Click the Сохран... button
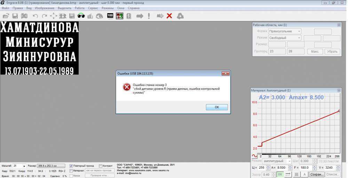Viewport: 348px width, 178px height. point(317,175)
